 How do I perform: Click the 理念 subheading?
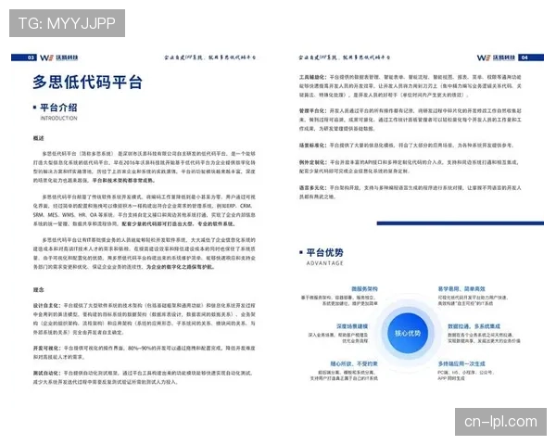[x=39, y=289]
